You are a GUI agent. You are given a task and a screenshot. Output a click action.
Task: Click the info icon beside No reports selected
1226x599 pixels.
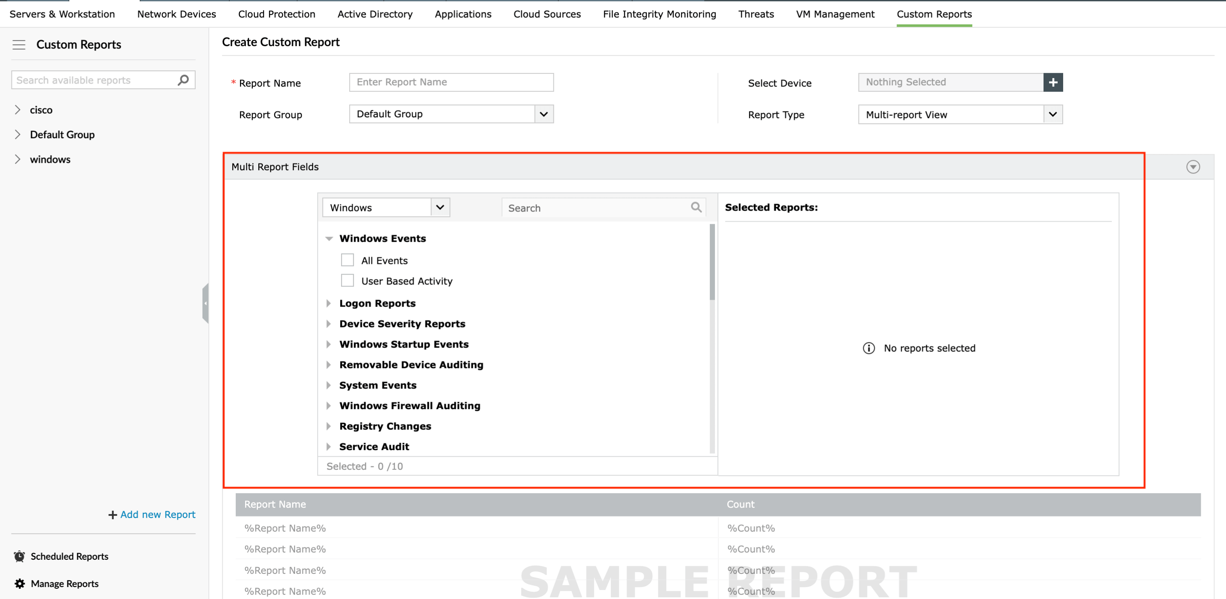tap(869, 348)
